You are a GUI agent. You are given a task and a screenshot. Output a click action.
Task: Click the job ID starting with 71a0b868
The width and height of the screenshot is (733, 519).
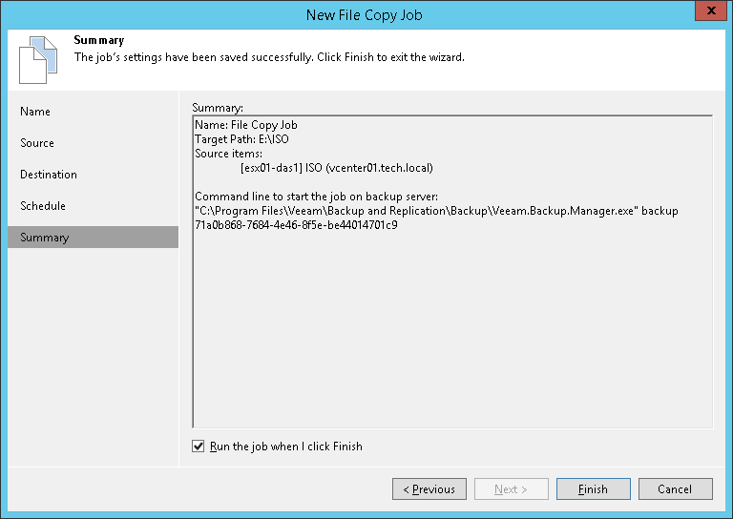click(x=296, y=225)
